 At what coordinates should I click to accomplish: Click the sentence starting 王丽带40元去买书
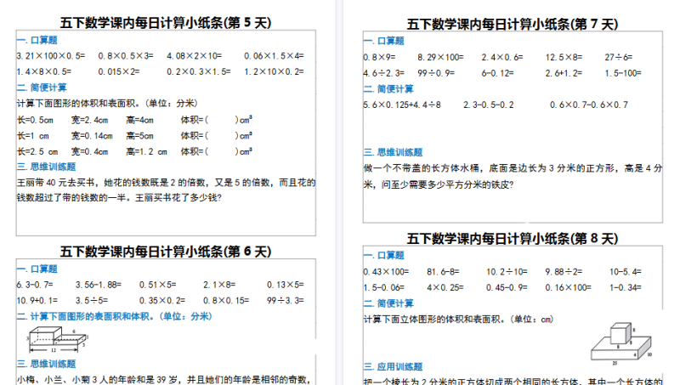click(166, 190)
